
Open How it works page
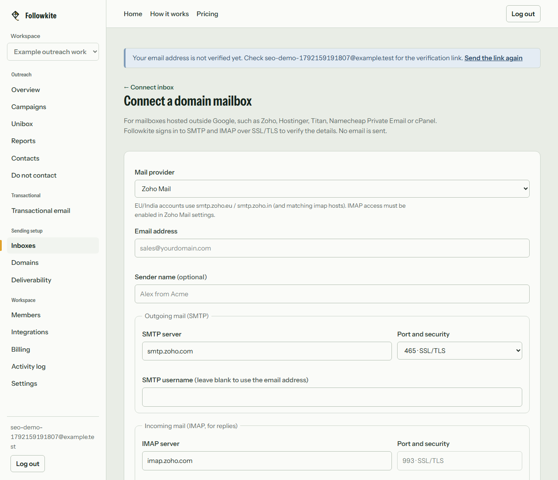tap(170, 14)
